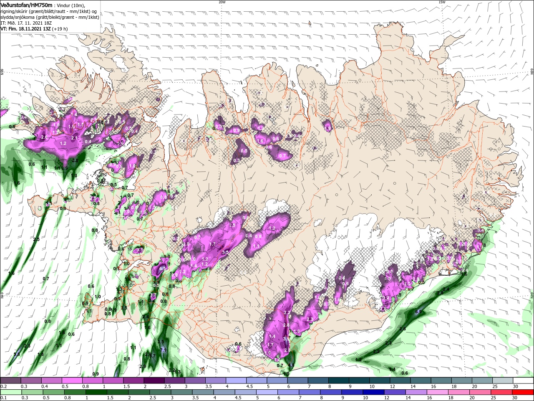Image resolution: width=534 pixels, height=401 pixels.
Task: Click the '0.1' label at the start of the lower legend row
Action: [3, 398]
